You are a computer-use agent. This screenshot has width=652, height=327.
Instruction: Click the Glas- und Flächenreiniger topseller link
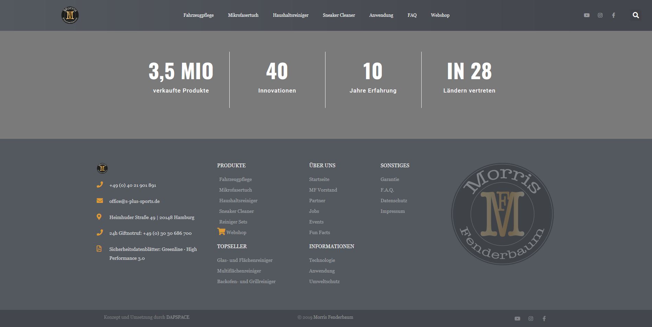click(x=244, y=260)
